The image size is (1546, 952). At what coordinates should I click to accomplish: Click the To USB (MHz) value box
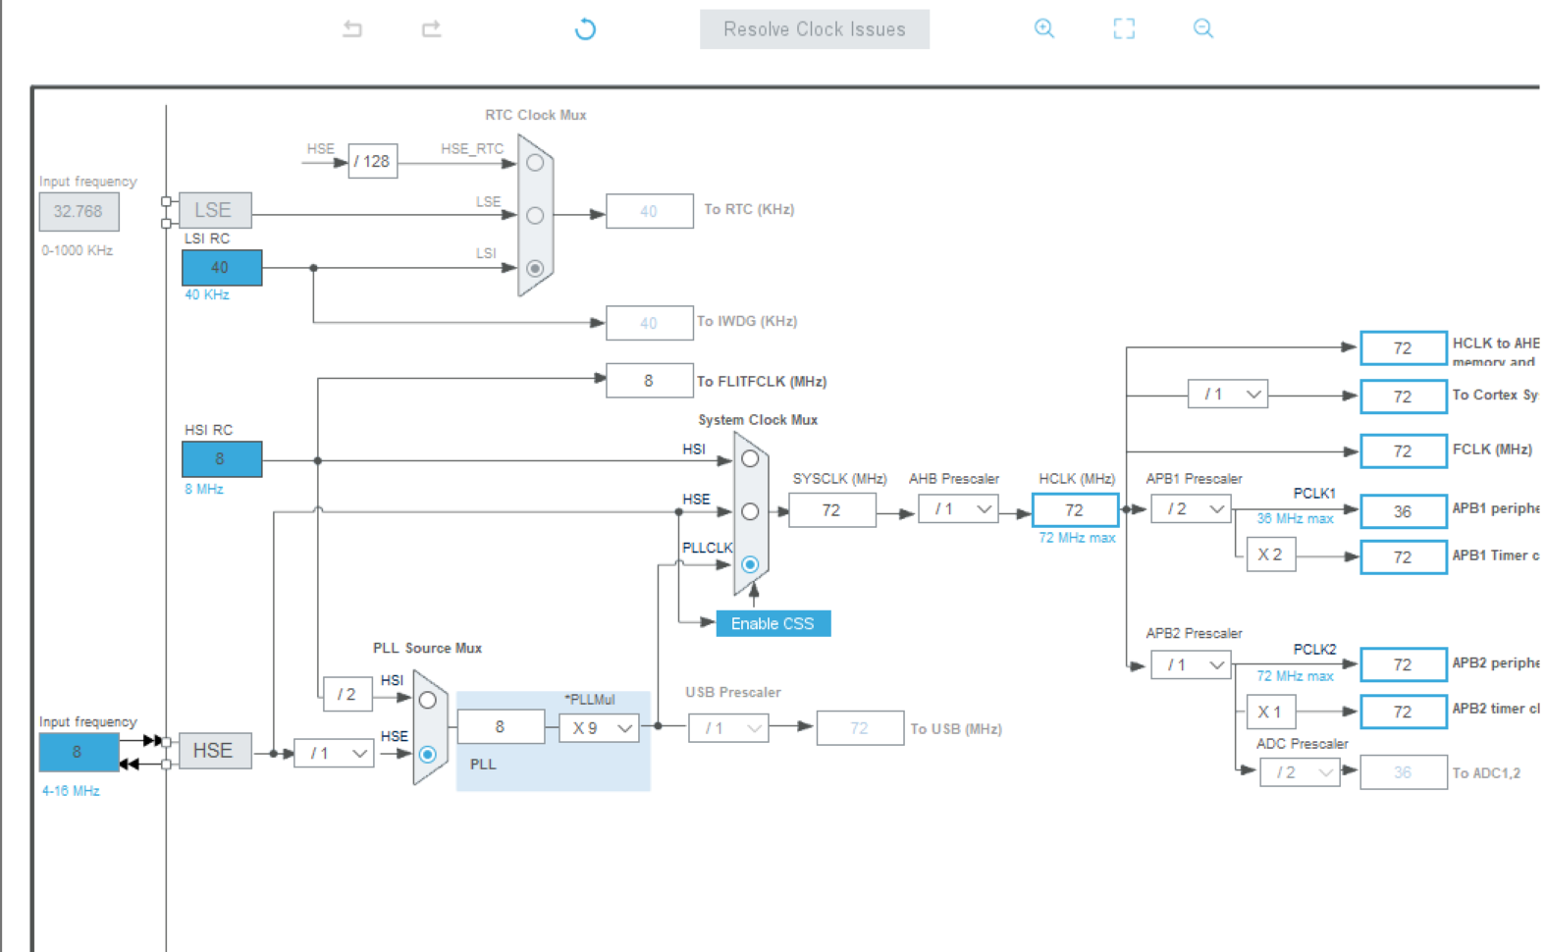[860, 728]
